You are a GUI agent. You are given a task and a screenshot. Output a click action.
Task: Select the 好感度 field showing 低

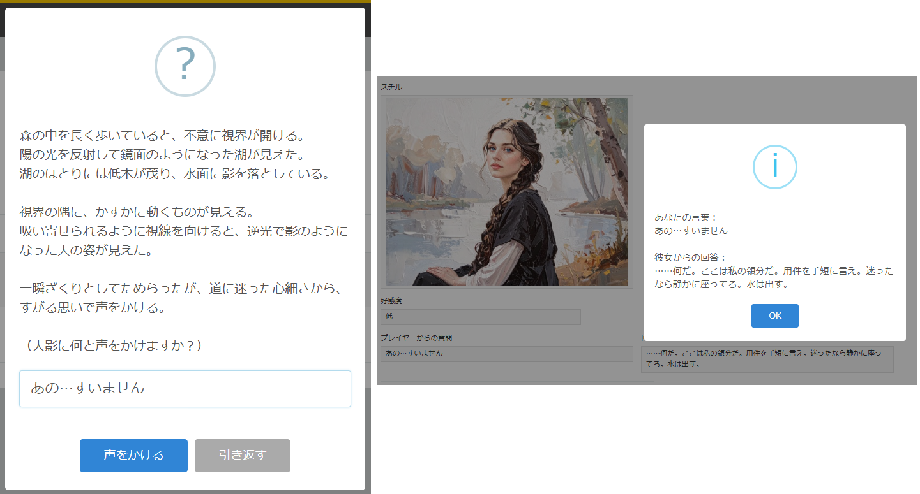click(480, 317)
